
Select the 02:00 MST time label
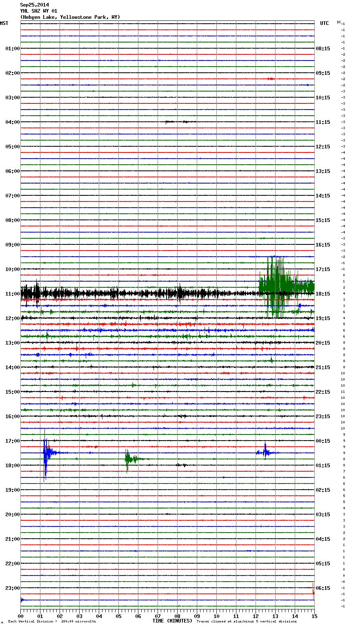[12, 73]
